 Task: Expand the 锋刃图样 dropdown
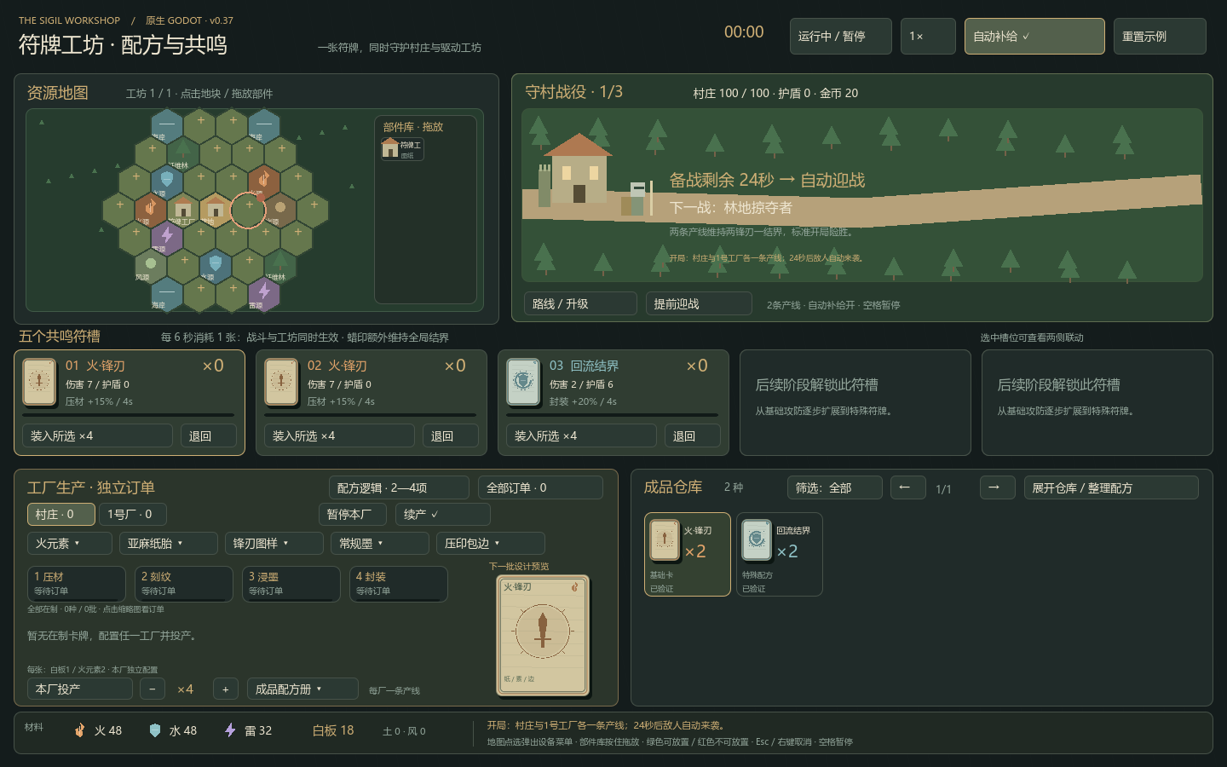pyautogui.click(x=274, y=543)
